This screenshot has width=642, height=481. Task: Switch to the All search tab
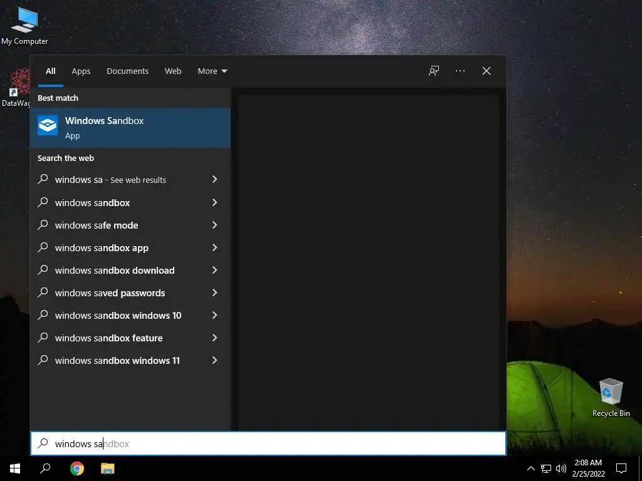(x=50, y=71)
